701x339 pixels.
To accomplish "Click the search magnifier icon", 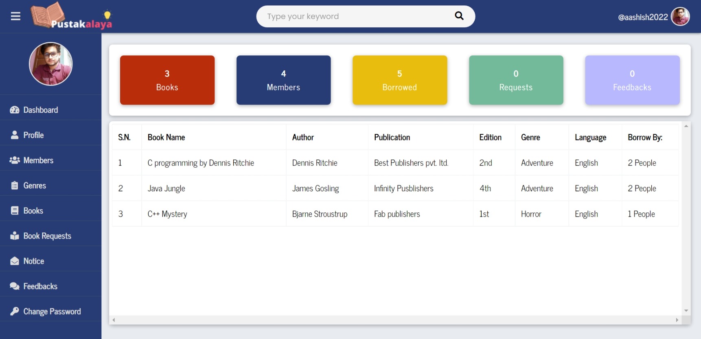I will [x=459, y=16].
